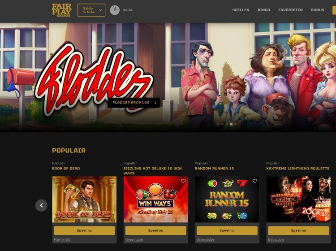
Task: Click the Fair Play Casino logo
Action: tap(61, 10)
